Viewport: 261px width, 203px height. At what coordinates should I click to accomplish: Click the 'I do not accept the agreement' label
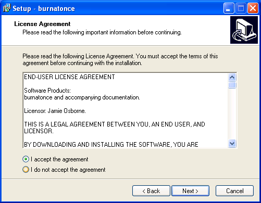(x=68, y=170)
